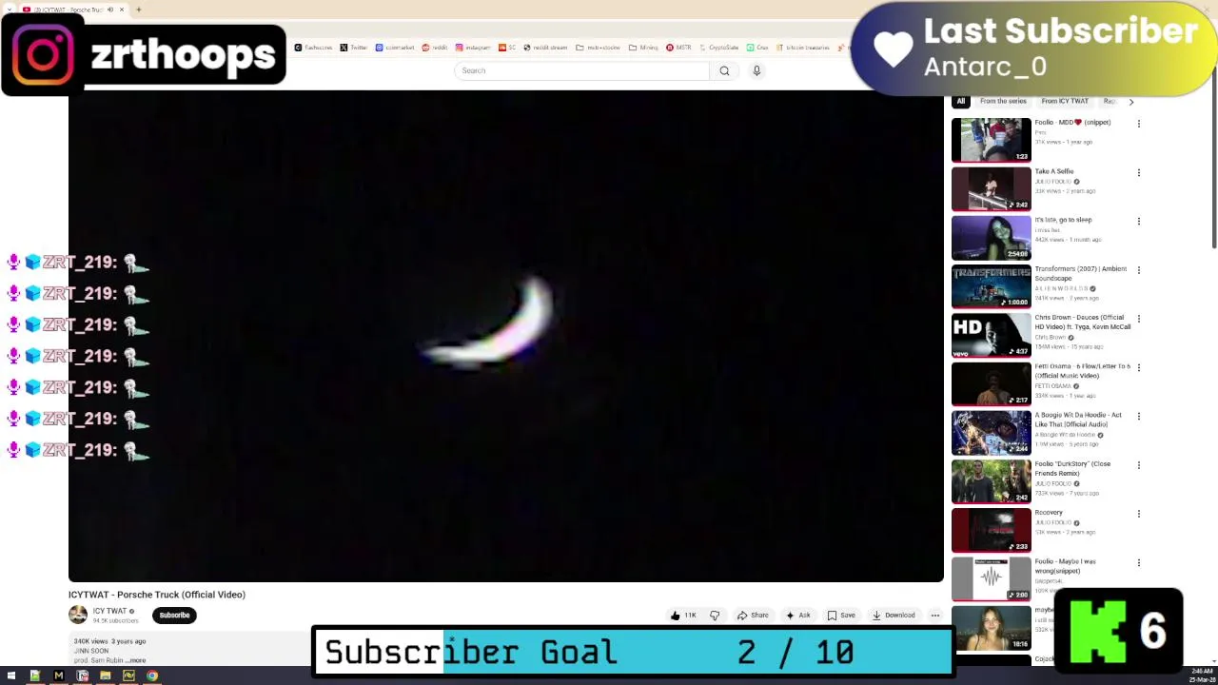Open It's late, go to sleep thumbnail
This screenshot has height=685, width=1218.
point(991,237)
